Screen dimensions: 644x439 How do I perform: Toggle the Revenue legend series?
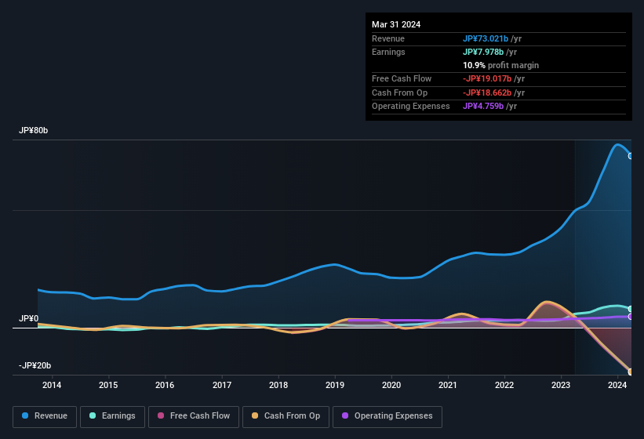[45, 416]
